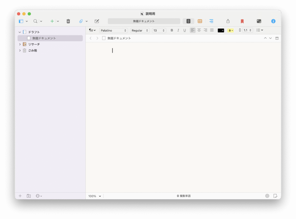Enter composition mode icon

point(259,21)
